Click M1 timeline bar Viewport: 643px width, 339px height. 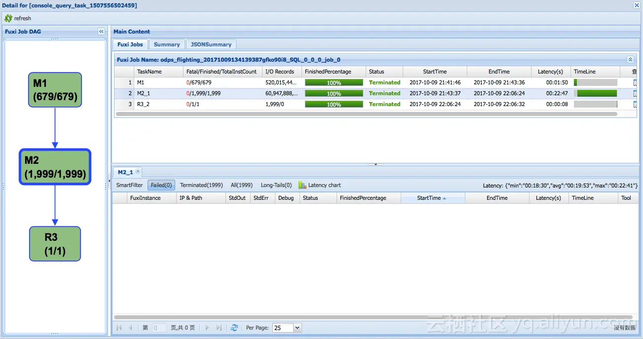click(595, 83)
